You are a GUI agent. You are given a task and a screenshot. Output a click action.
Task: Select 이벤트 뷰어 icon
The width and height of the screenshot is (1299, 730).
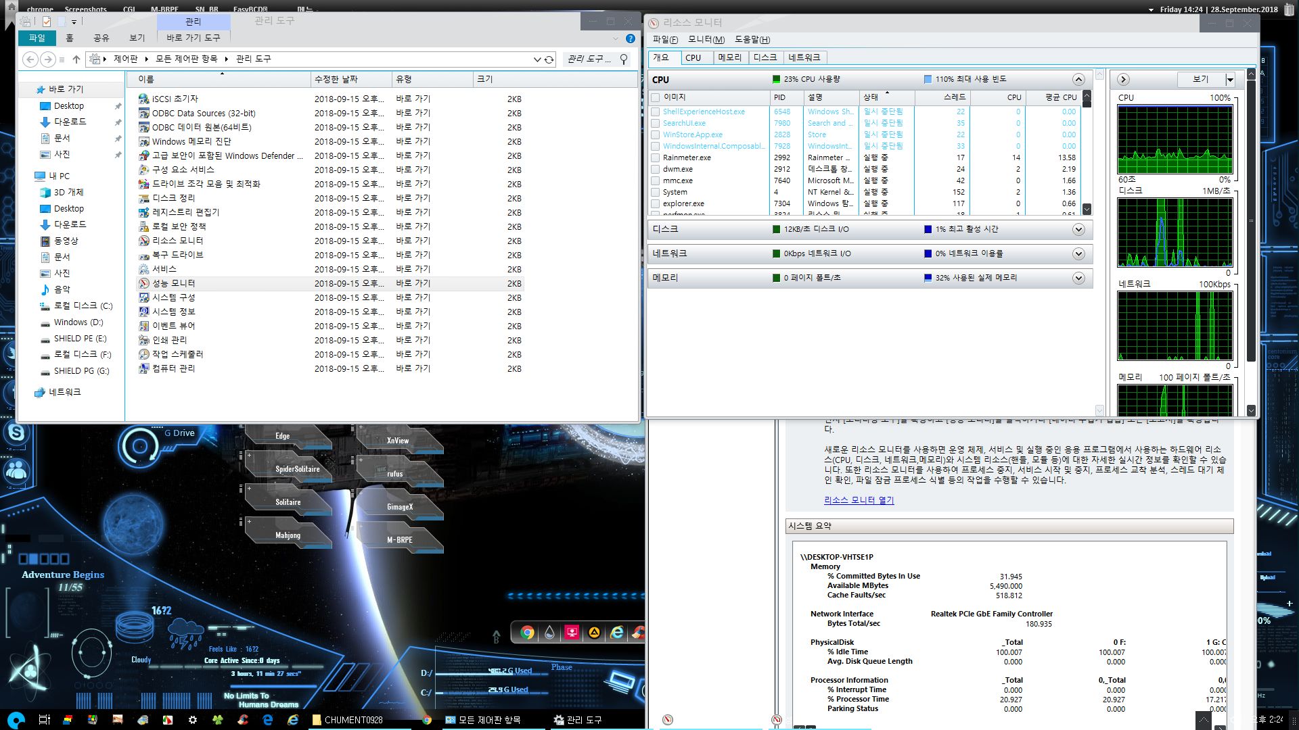click(x=143, y=326)
